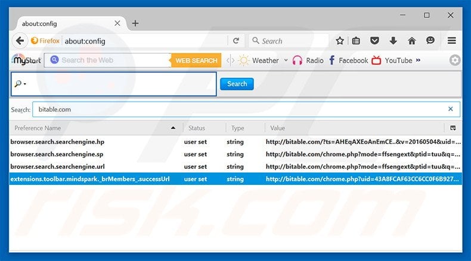Click the column picker icon in header
This screenshot has height=261, width=471.
[453, 128]
